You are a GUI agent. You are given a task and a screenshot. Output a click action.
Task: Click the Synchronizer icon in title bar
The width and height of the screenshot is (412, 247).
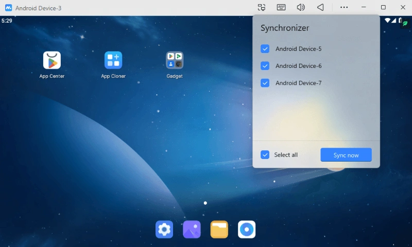(262, 7)
